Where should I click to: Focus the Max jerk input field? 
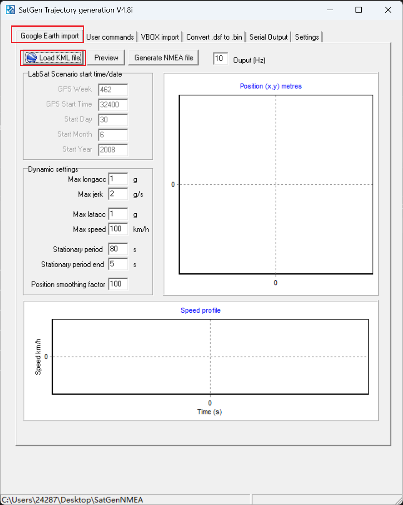coord(118,194)
